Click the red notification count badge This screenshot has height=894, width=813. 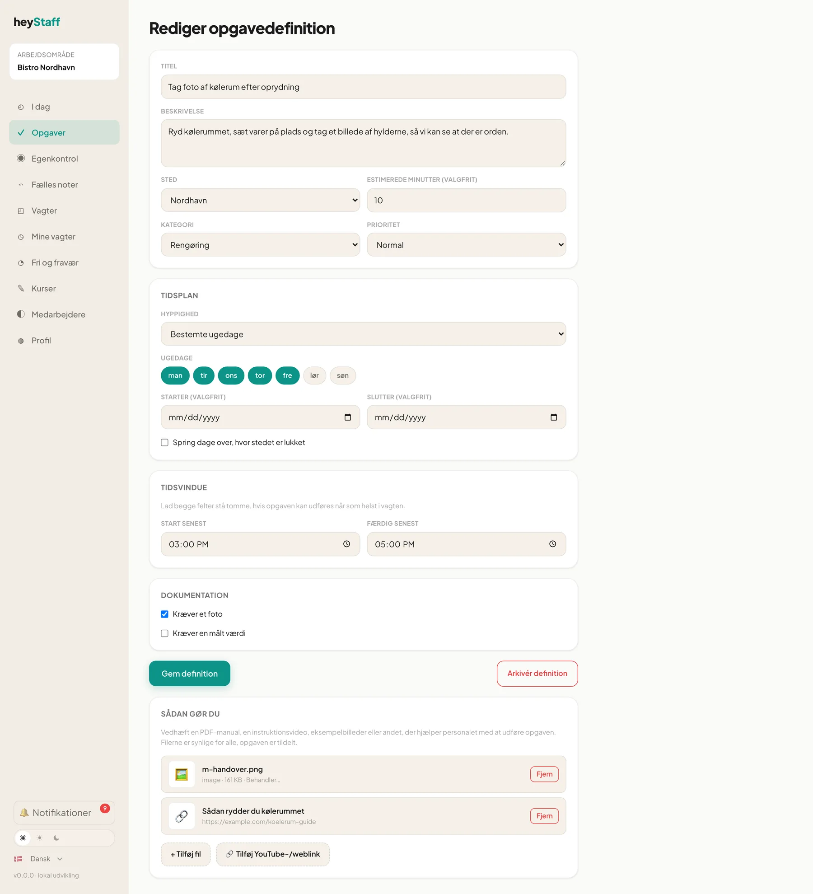(105, 808)
